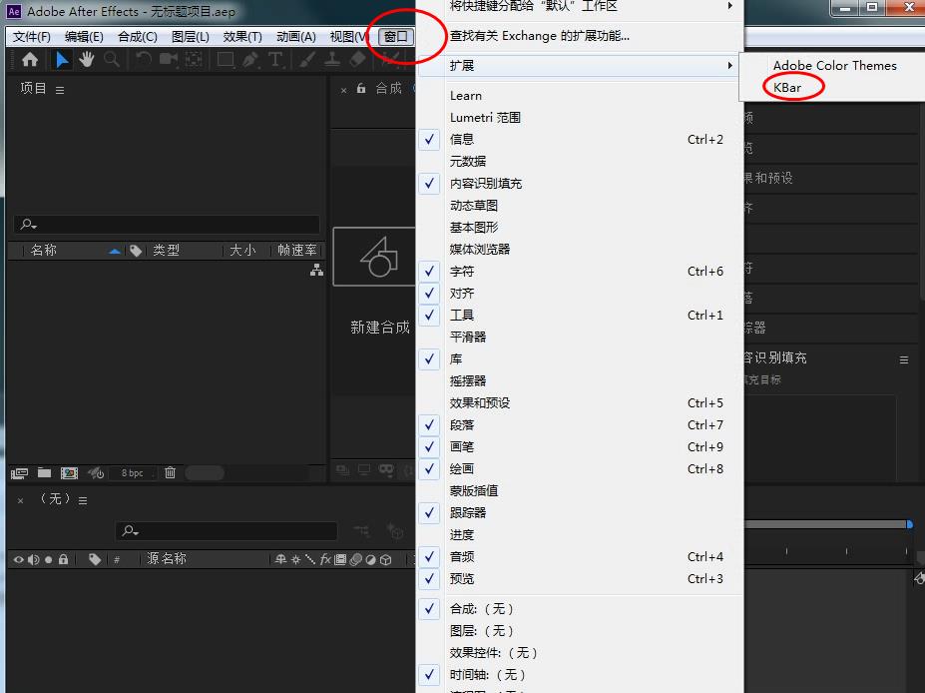This screenshot has height=693, width=925.
Task: Click the 新建合成 button
Action: pos(380,327)
